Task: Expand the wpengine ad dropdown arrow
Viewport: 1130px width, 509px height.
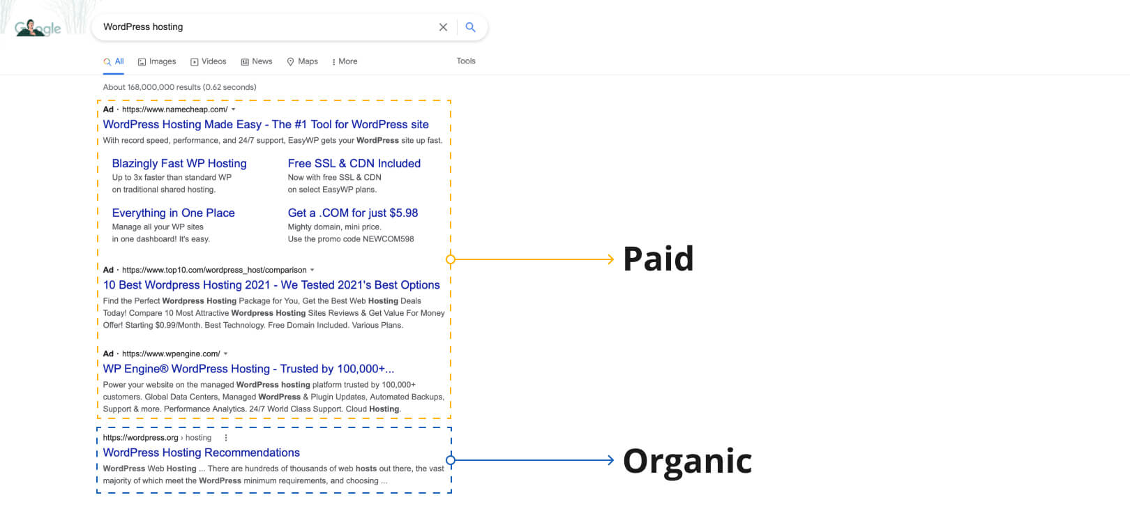Action: 226,354
